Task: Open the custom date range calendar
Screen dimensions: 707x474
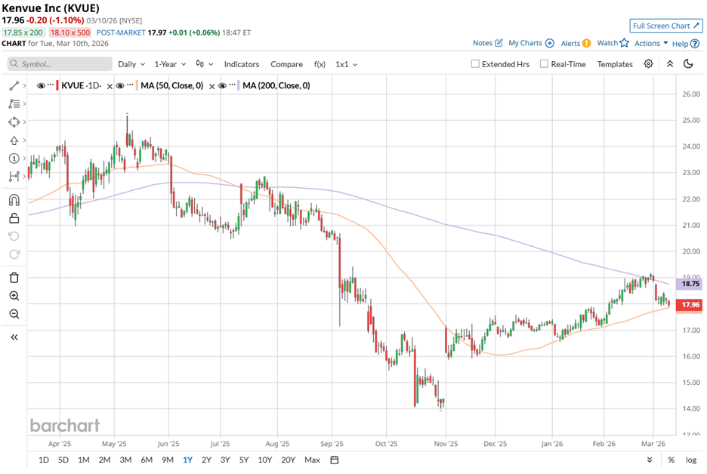Action: 334,460
